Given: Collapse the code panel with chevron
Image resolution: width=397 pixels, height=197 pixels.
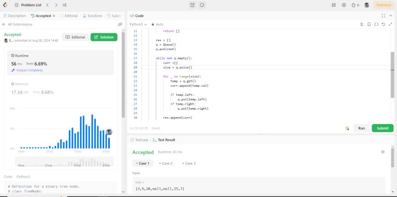Looking at the screenshot, I should click(x=391, y=16).
